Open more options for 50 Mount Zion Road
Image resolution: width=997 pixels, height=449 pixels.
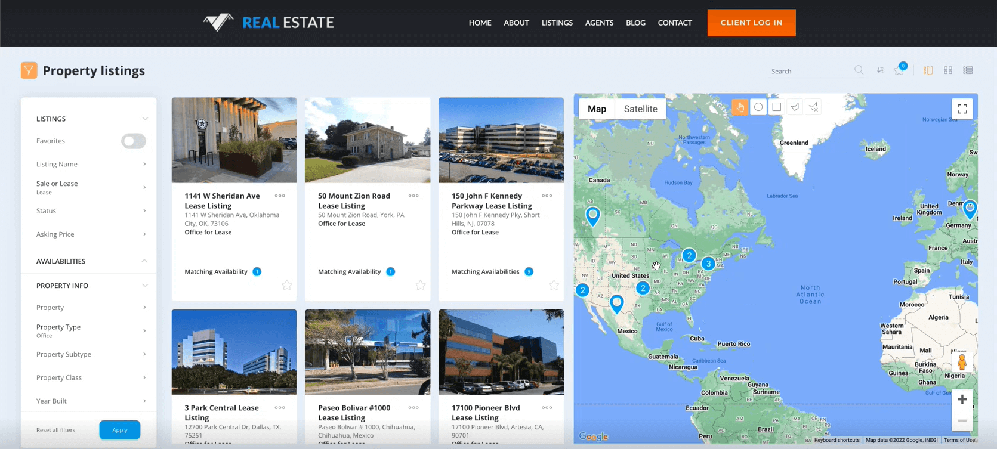(413, 196)
